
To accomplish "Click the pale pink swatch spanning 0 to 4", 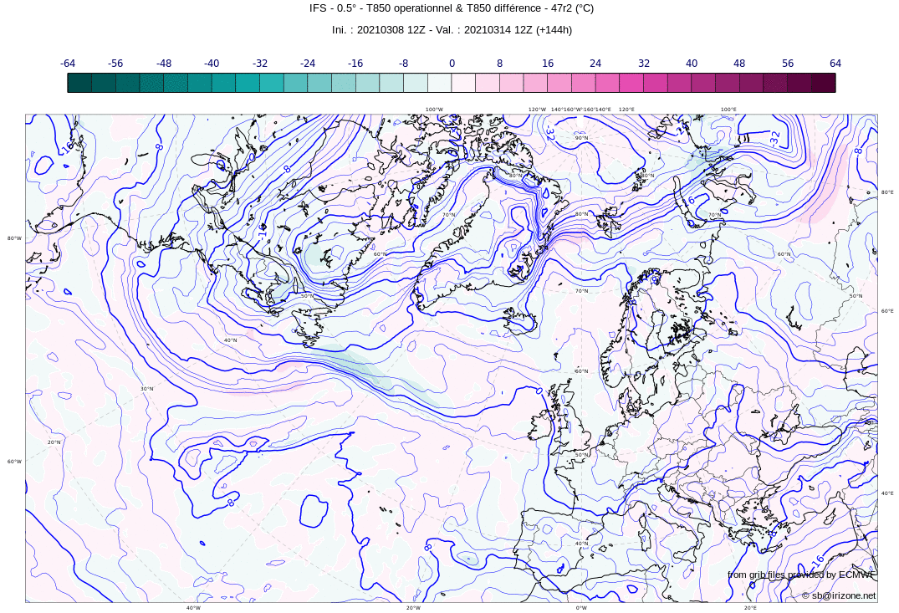I will tap(463, 83).
